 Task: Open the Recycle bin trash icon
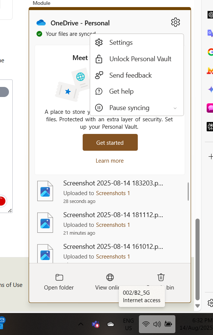click(x=161, y=277)
